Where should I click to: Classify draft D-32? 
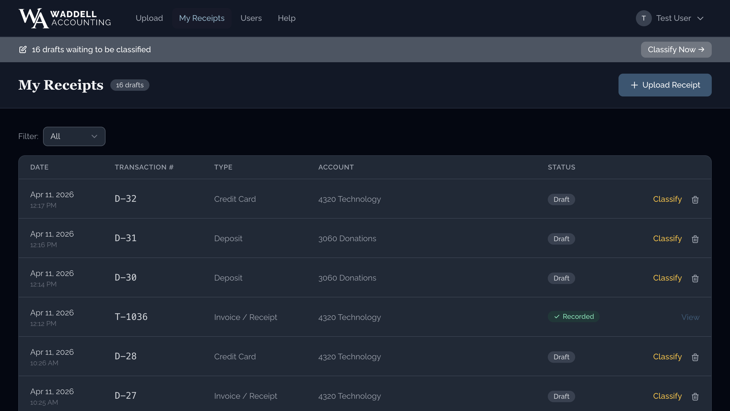(x=667, y=199)
